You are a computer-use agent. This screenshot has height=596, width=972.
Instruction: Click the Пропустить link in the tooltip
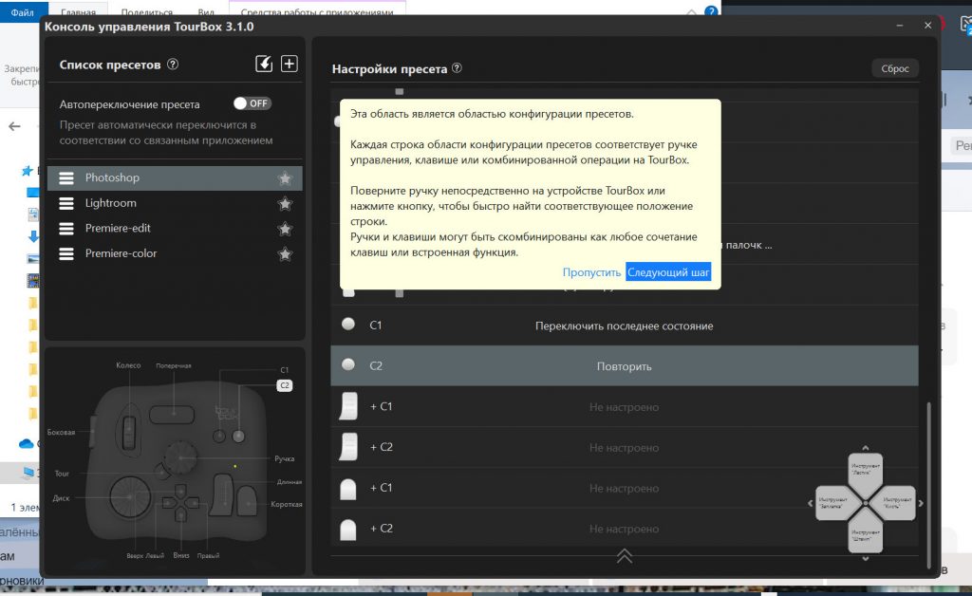pyautogui.click(x=591, y=272)
